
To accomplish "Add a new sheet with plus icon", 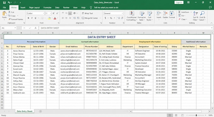I will [40, 111].
